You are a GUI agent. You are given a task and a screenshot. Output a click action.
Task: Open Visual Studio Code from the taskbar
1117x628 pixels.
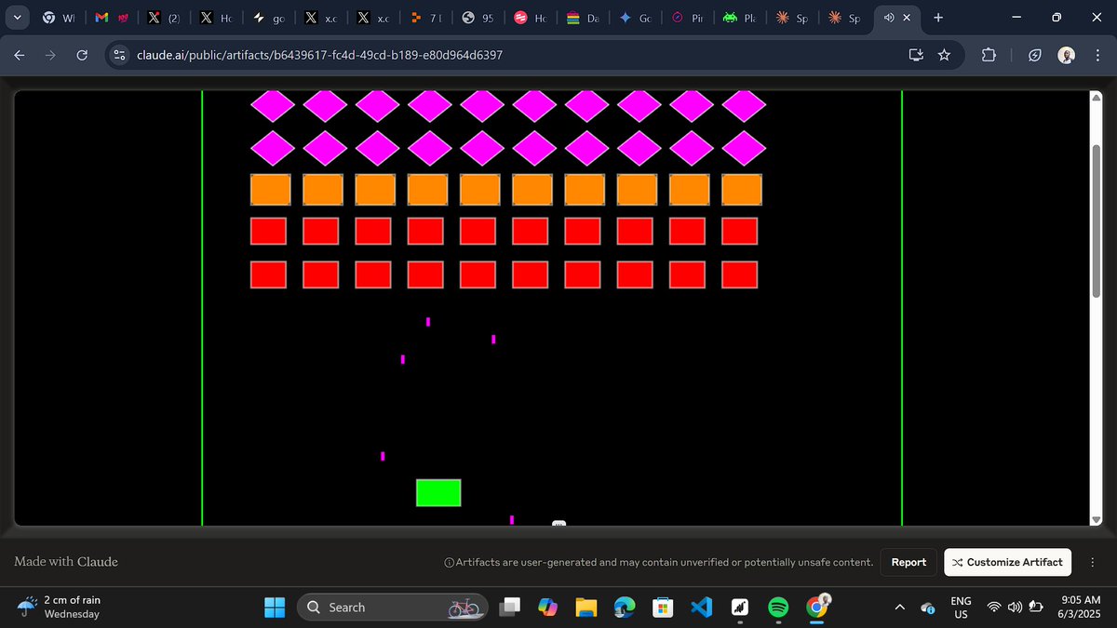(701, 608)
